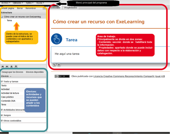Move page up with up arrow icon
This screenshot has width=170, height=134.
(x=11, y=66)
